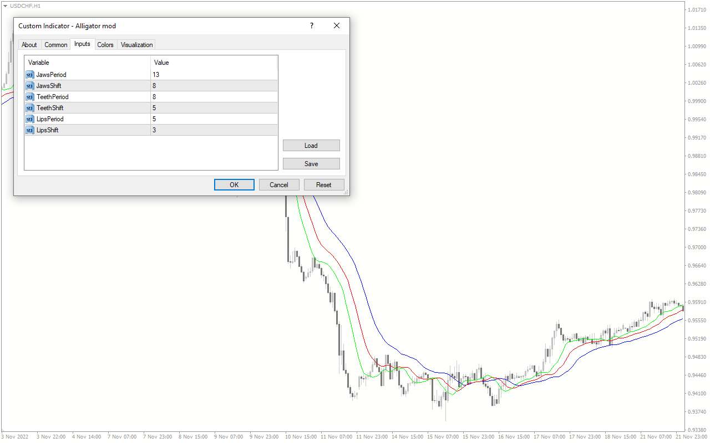Image resolution: width=710 pixels, height=443 pixels.
Task: Select the LipsPeriod value 5
Action: click(214, 119)
